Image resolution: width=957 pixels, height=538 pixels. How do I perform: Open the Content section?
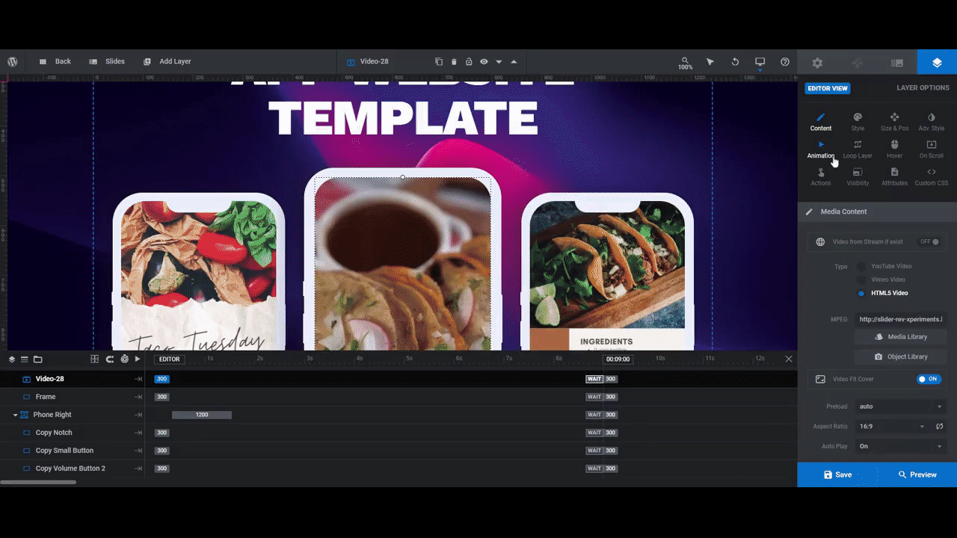(x=820, y=122)
